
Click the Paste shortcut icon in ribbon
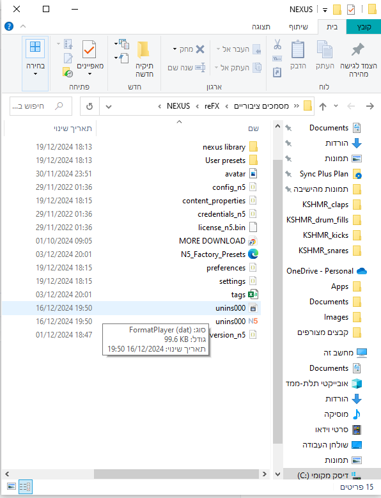(x=277, y=72)
